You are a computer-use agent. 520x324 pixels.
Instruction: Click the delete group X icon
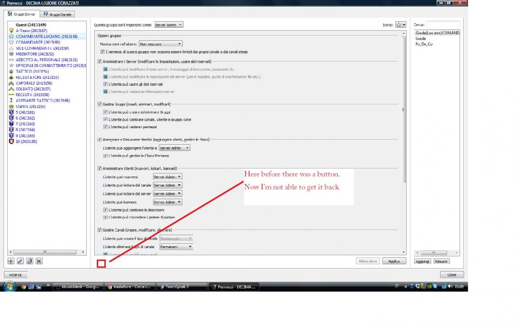(x=39, y=261)
